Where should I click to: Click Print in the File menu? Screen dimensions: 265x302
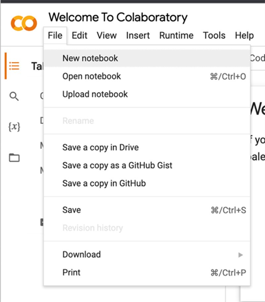point(72,273)
